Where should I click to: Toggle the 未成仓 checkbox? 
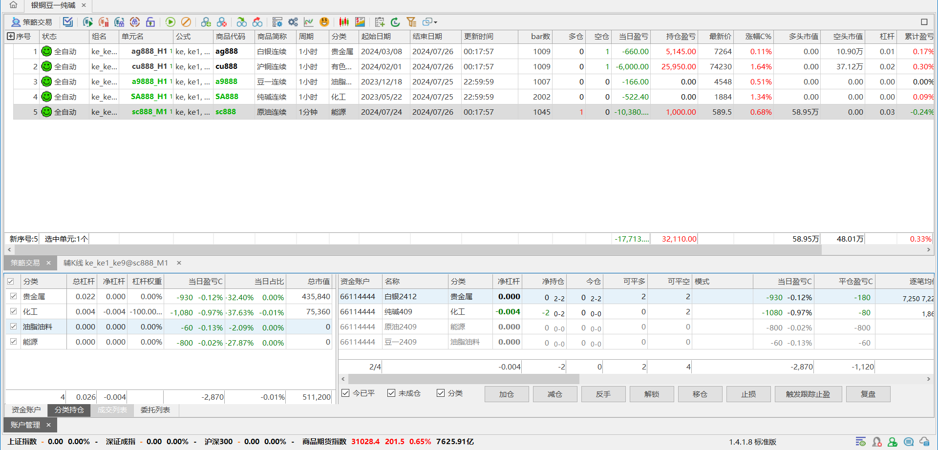pos(391,393)
